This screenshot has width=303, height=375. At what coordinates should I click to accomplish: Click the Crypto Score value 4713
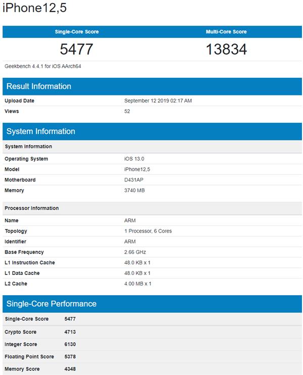70,332
